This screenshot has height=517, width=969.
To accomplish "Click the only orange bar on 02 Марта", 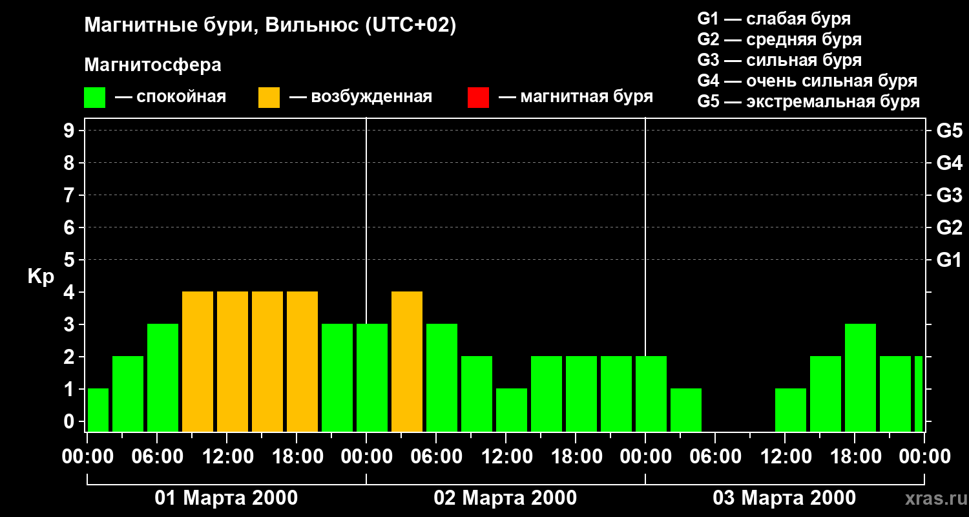I will pyautogui.click(x=407, y=361).
